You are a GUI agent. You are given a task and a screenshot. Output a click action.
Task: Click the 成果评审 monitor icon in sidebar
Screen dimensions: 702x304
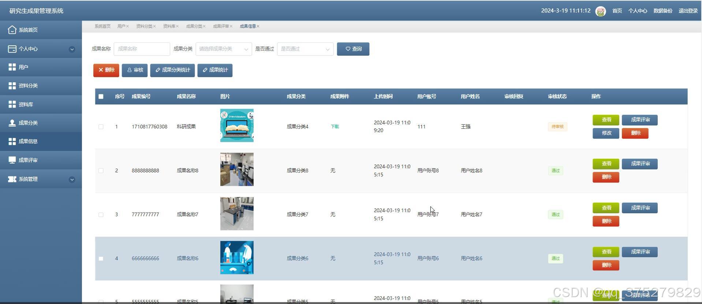pos(12,160)
